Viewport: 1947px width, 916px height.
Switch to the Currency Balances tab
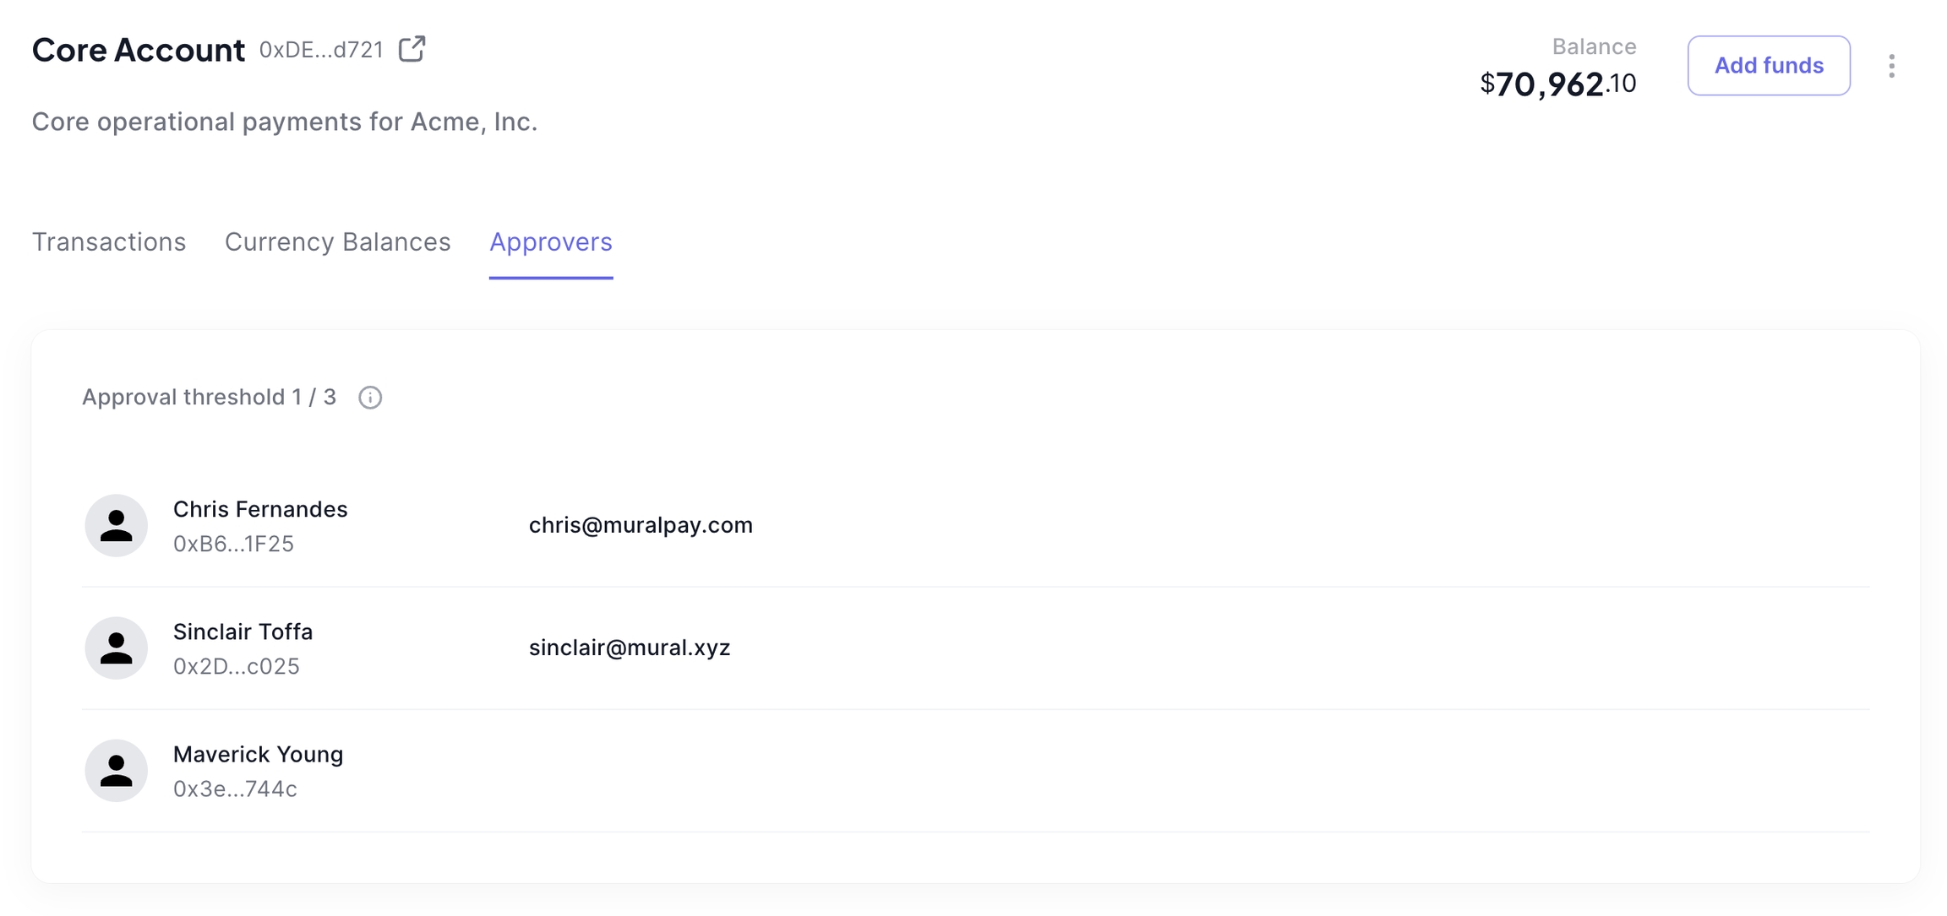(x=337, y=242)
